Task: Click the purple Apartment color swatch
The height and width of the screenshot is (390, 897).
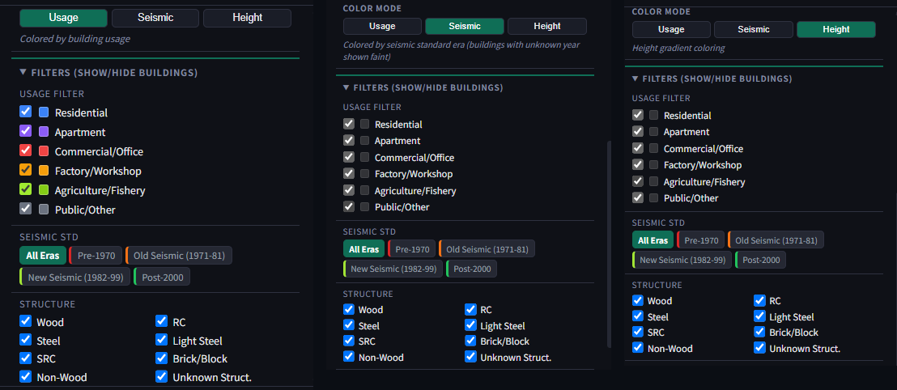Action: [44, 132]
